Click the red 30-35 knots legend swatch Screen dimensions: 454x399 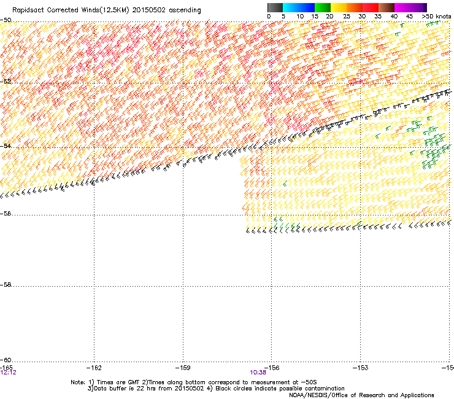[371, 7]
